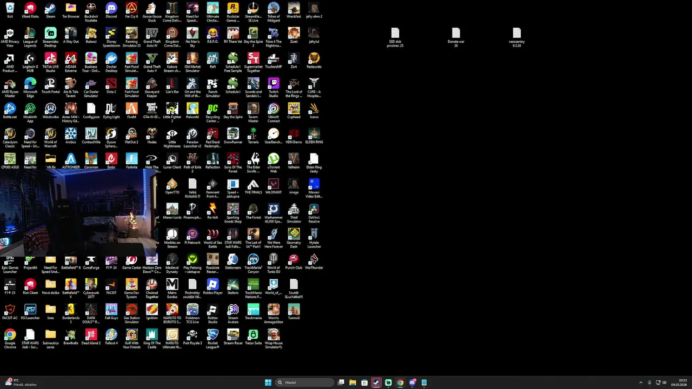
Task: Open the Fallout 4 desktop shortcut
Action: pyautogui.click(x=111, y=338)
